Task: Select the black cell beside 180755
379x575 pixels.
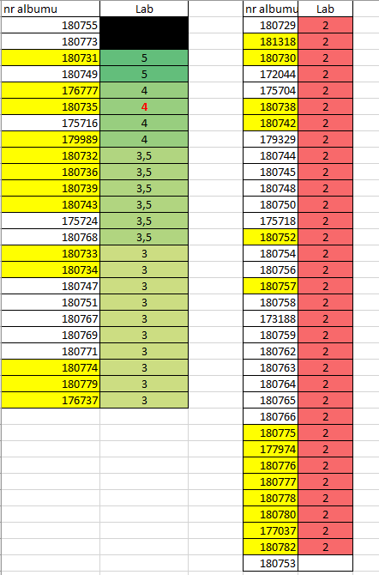Action: tap(144, 25)
